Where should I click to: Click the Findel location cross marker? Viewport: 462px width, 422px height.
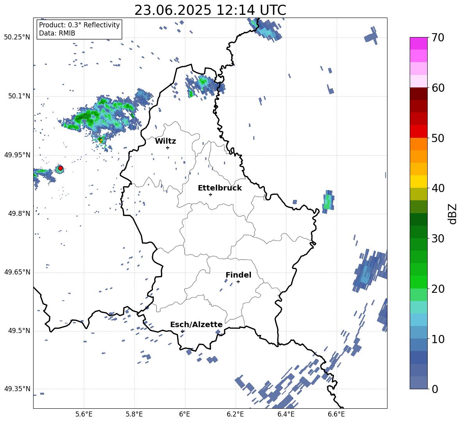pyautogui.click(x=238, y=282)
